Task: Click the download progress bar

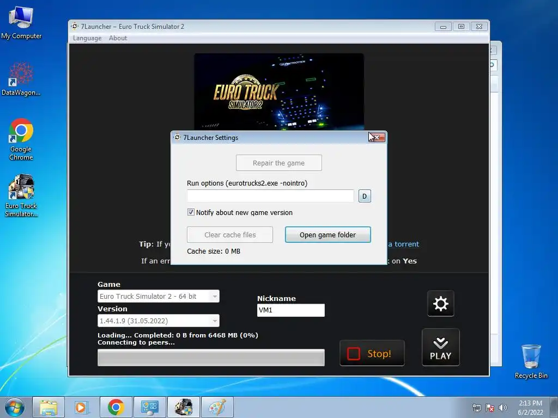Action: (x=211, y=357)
